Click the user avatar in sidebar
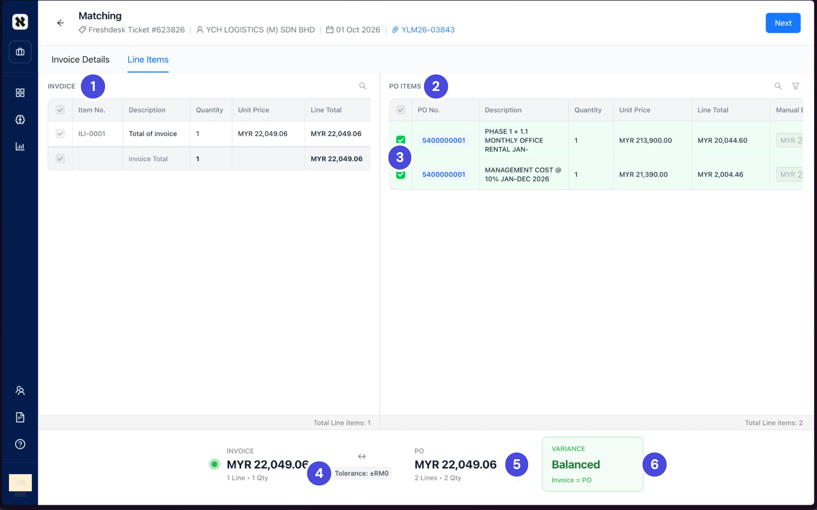 coord(20,483)
